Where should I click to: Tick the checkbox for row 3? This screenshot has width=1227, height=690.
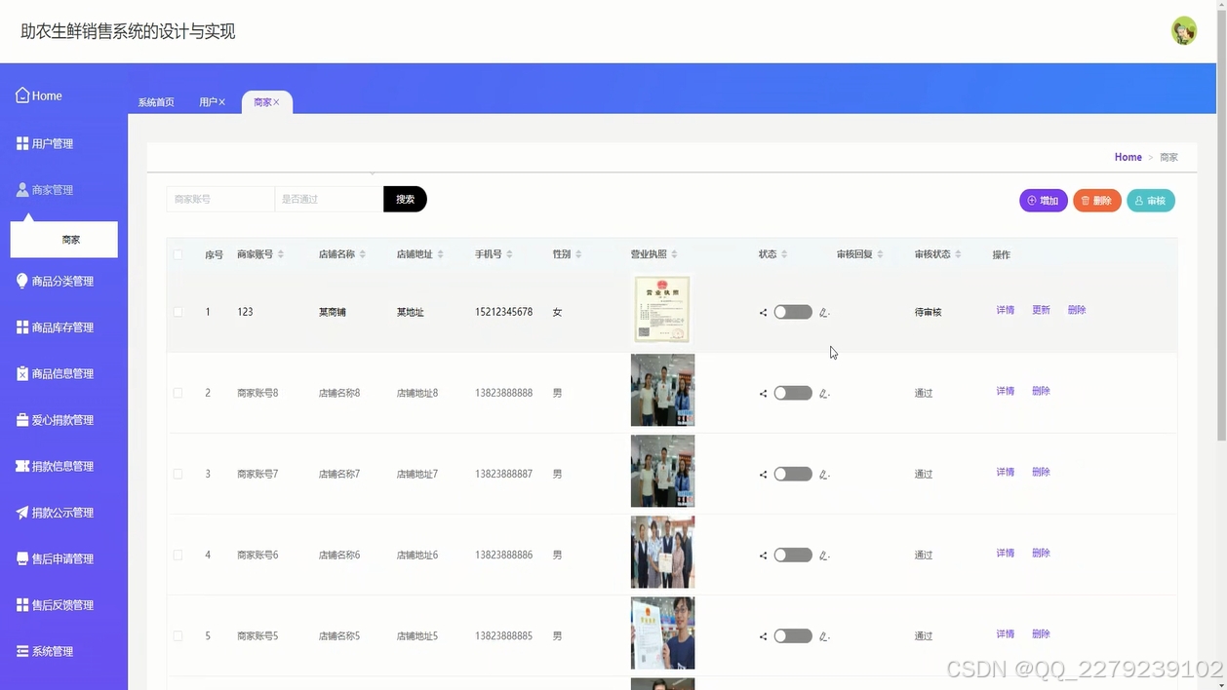178,474
